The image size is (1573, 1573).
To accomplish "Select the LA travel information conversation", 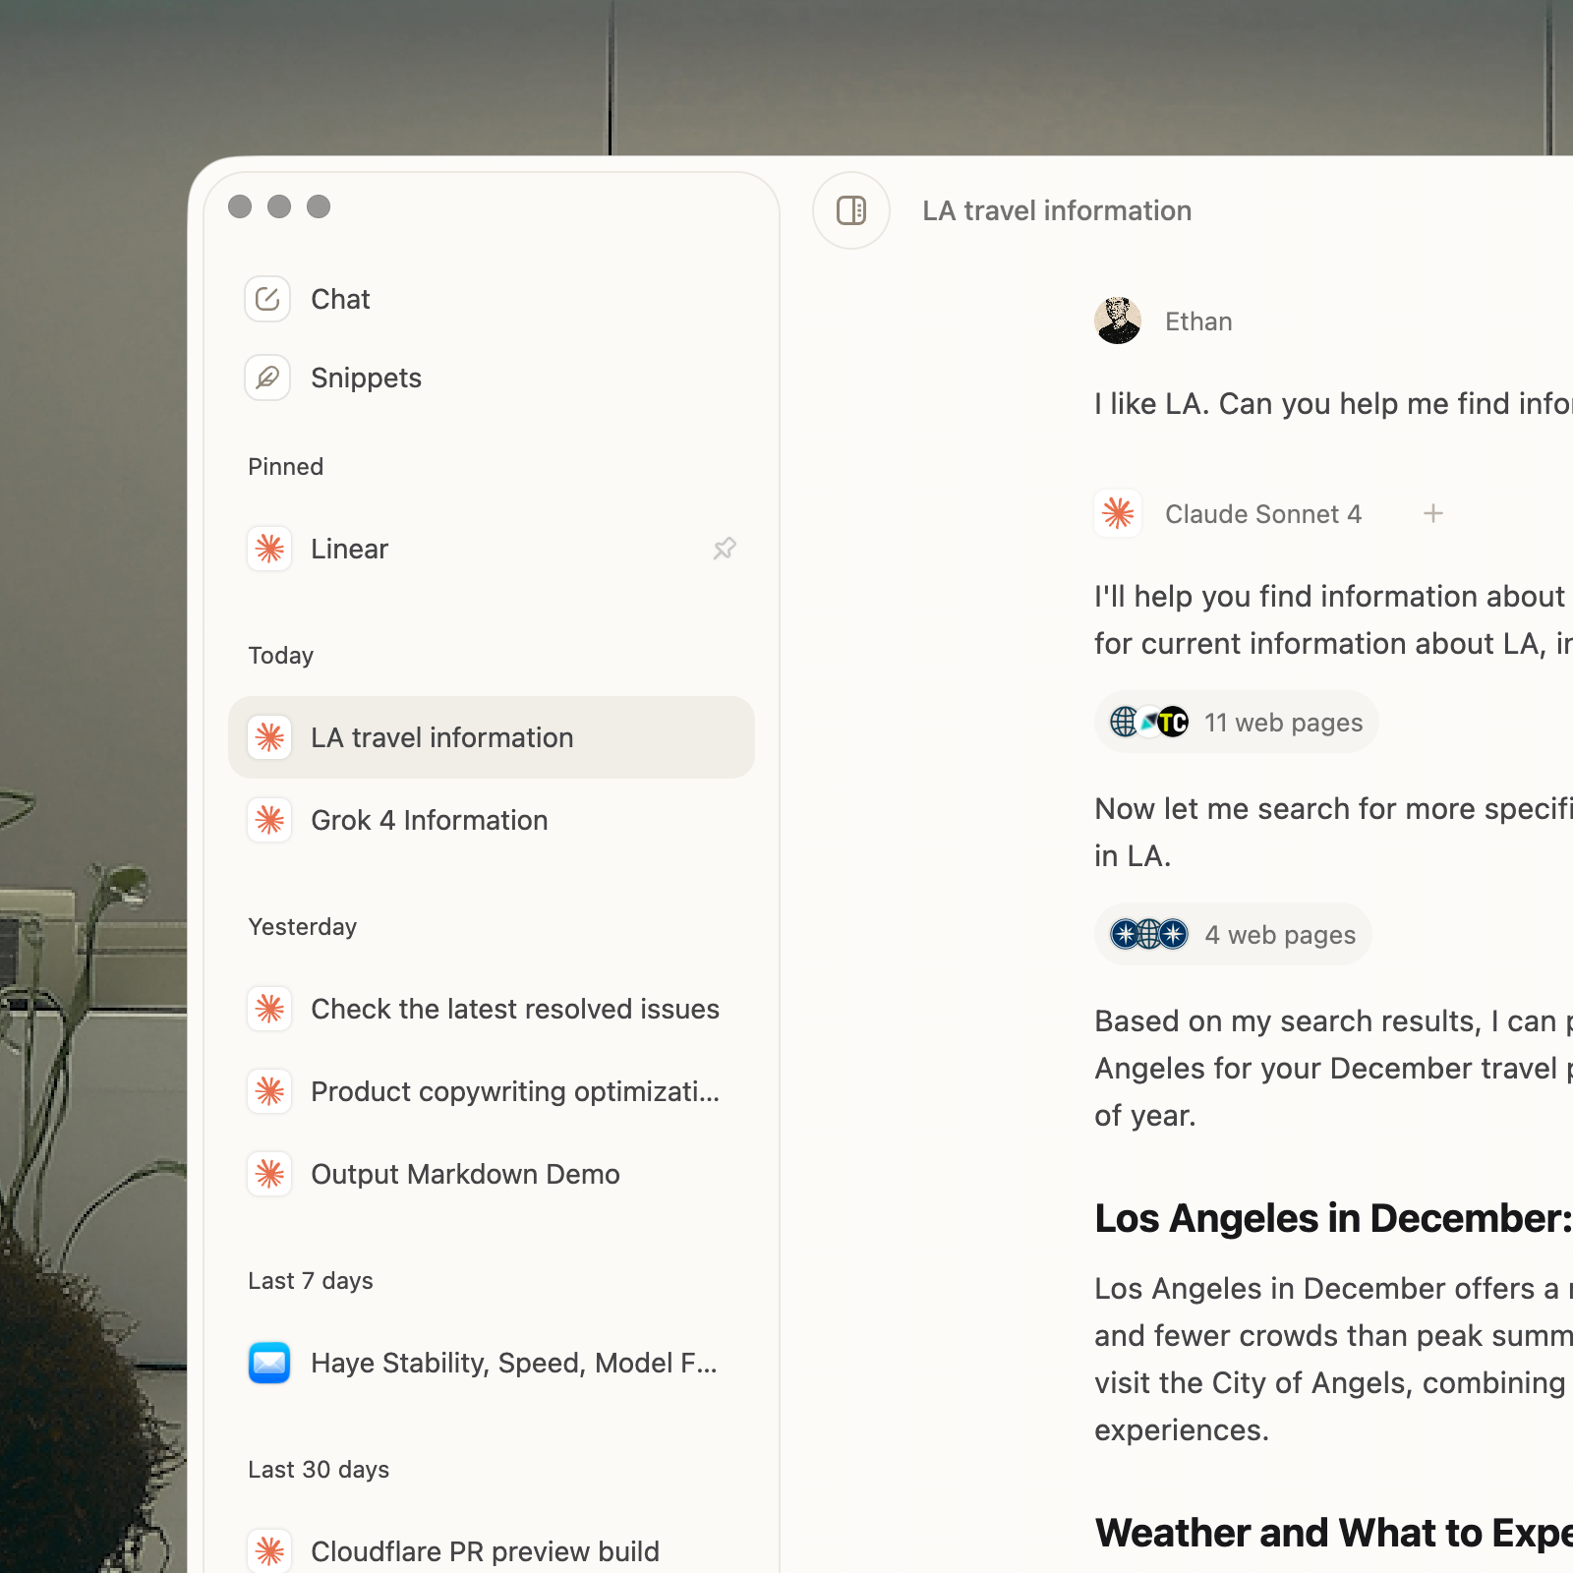I will 442,737.
